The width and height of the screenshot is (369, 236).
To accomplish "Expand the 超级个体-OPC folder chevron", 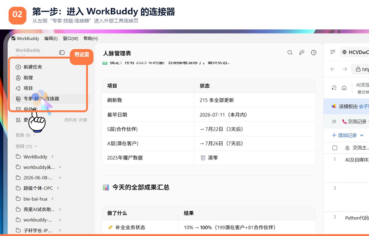I will click(x=58, y=188).
